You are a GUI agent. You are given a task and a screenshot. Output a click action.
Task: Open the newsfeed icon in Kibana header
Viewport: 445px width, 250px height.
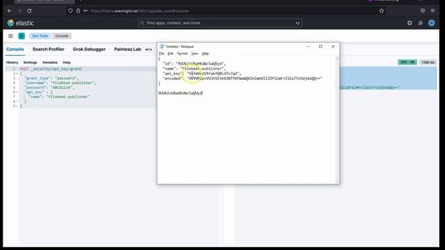(x=420, y=23)
